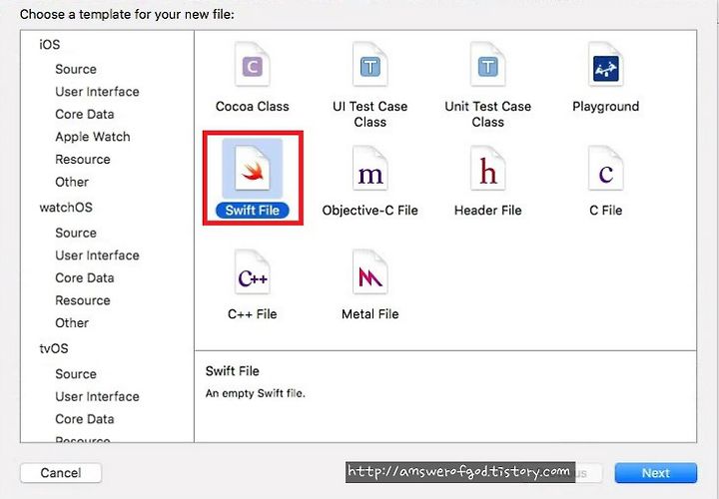
Task: Open User Interface under tvOS
Action: (x=97, y=396)
